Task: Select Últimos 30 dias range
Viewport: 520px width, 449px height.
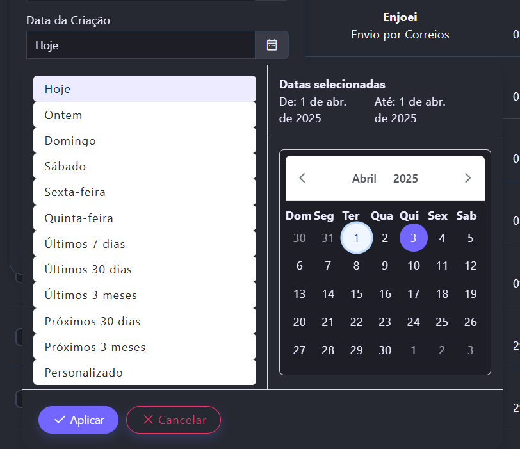Action: (x=145, y=270)
